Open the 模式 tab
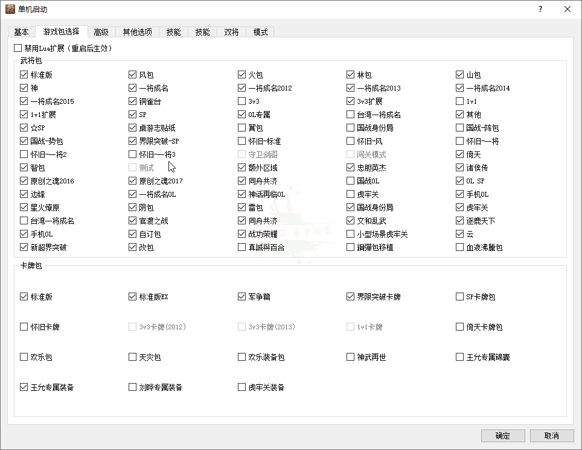Image resolution: width=582 pixels, height=450 pixels. pyautogui.click(x=261, y=32)
